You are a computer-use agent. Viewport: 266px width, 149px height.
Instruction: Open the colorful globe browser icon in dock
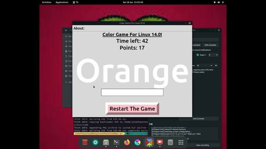tap(138, 142)
